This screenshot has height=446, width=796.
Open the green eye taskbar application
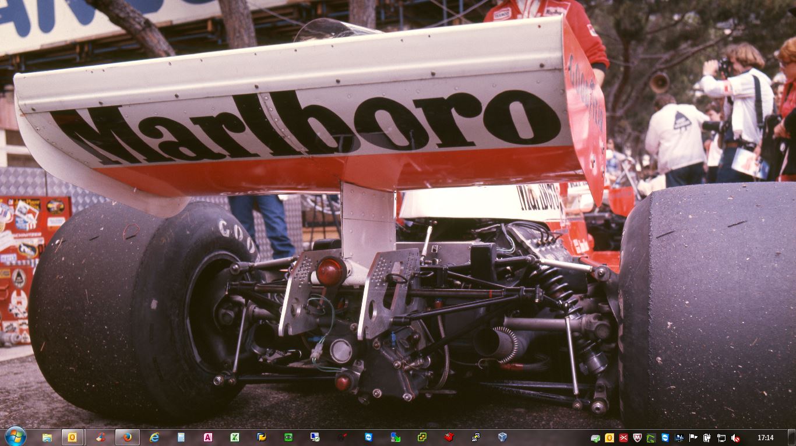tap(288, 437)
